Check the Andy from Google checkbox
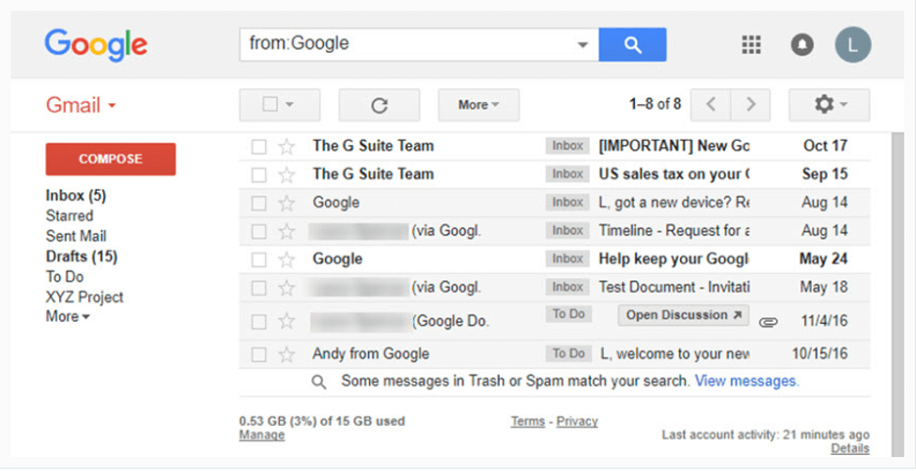916x471 pixels. tap(258, 355)
